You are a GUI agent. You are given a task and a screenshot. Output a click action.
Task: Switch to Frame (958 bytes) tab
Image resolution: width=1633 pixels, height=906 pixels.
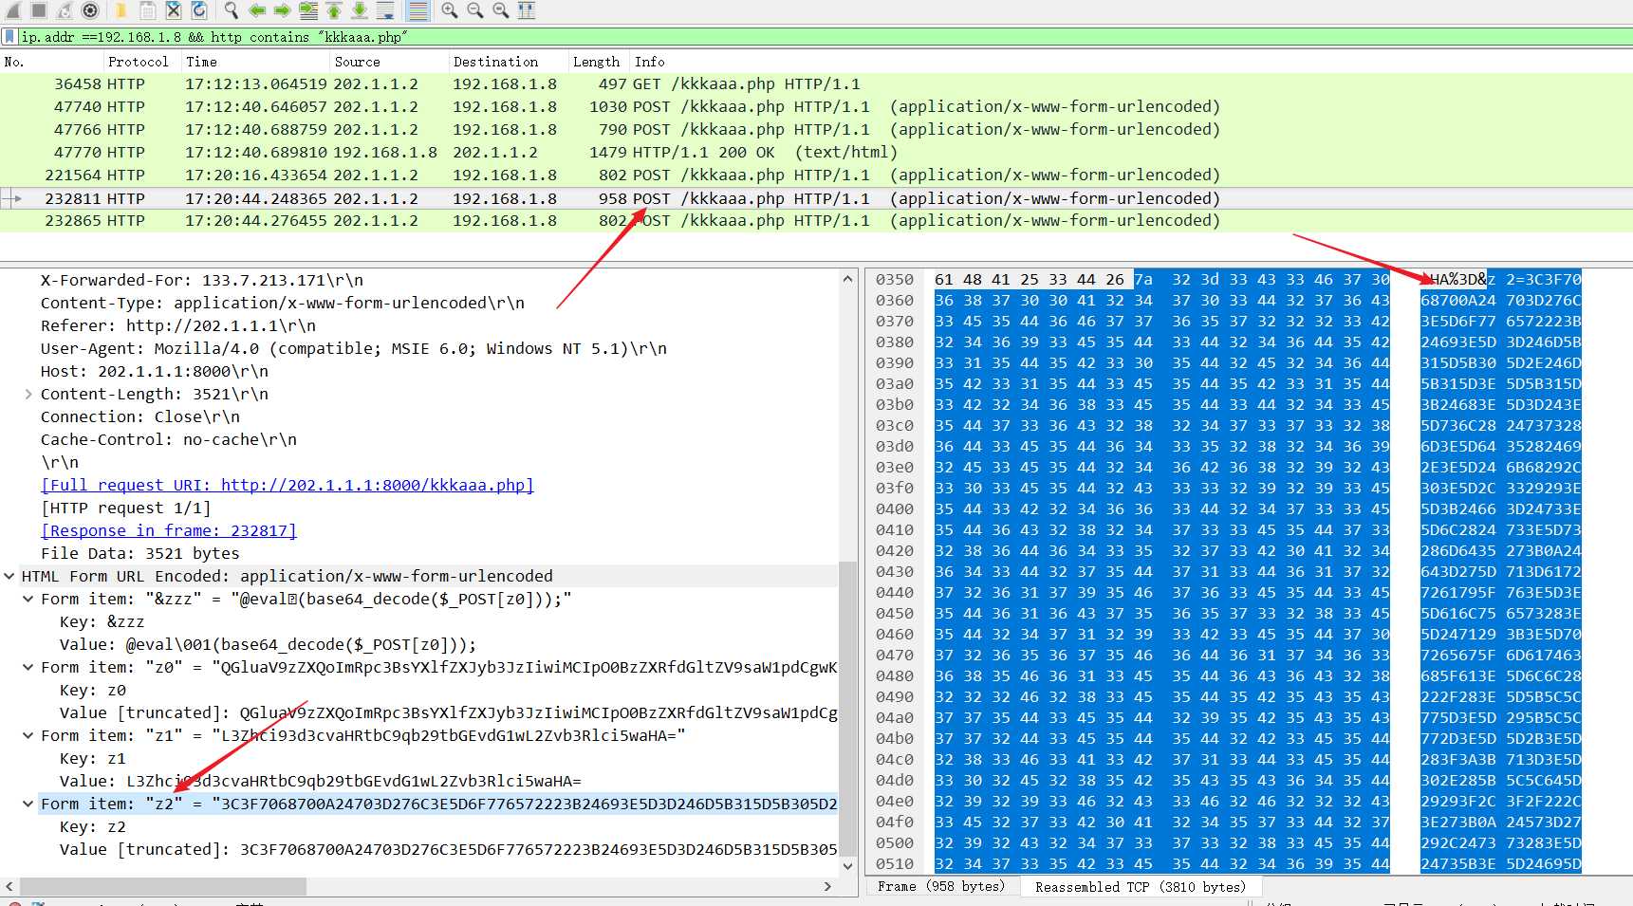click(941, 886)
